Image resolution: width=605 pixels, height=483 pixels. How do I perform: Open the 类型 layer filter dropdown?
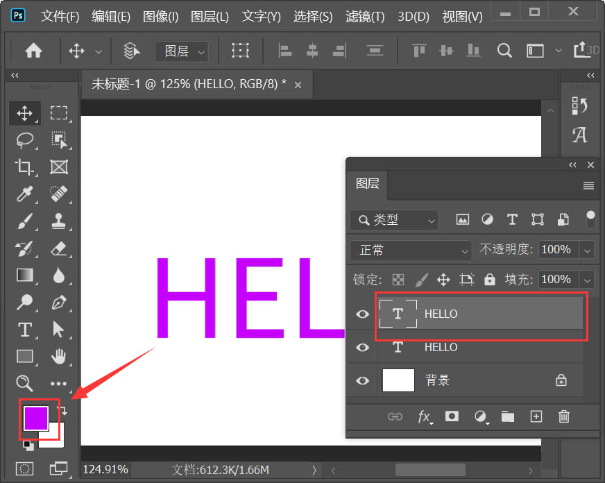393,220
